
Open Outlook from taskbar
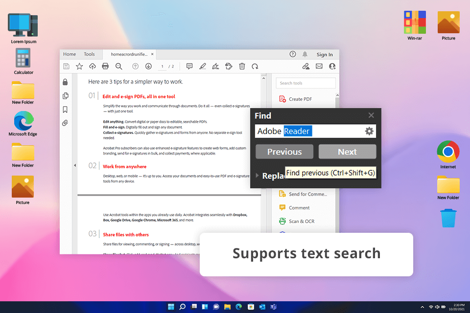262,307
